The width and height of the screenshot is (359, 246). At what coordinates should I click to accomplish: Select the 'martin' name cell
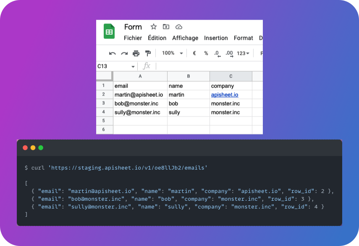pos(189,95)
